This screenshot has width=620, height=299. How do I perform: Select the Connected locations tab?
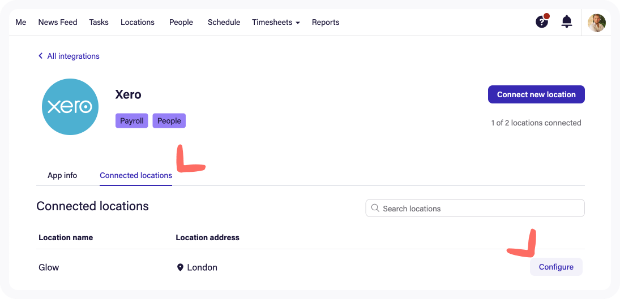tap(136, 176)
